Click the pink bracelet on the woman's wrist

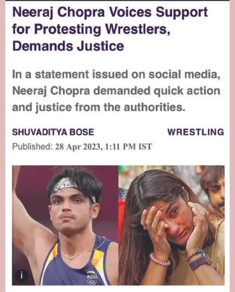click(160, 260)
